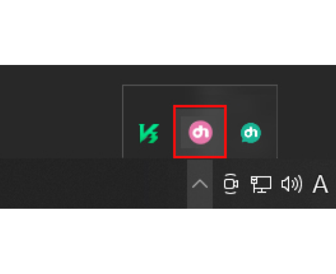
Task: Collapse hidden icons with the up chevron
Action: 200,184
